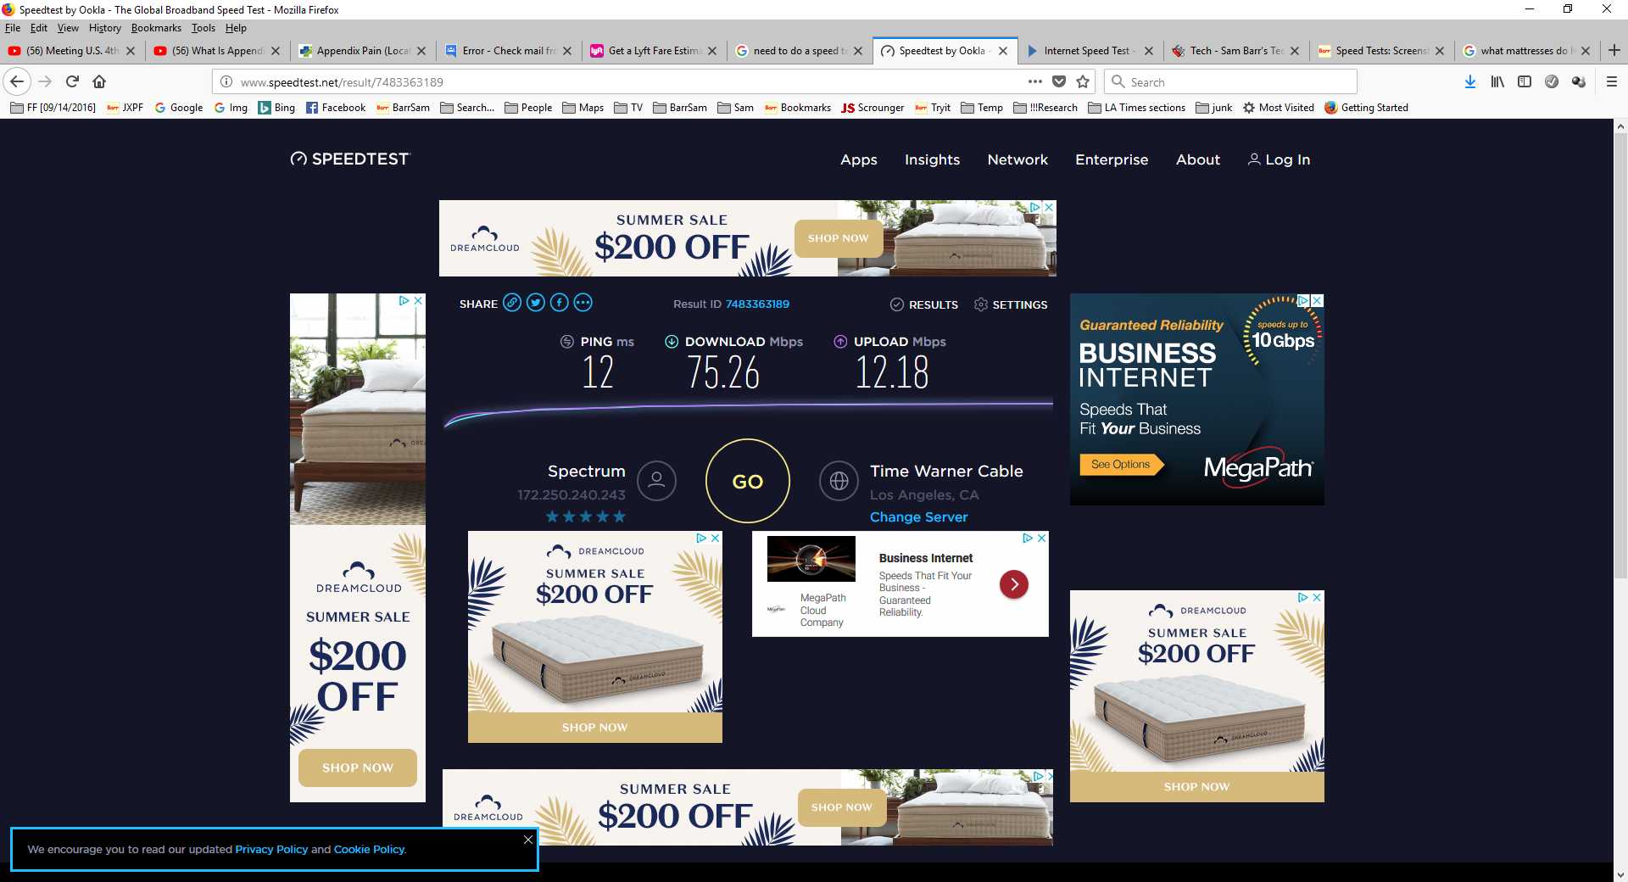Open a new tab with plus button
Screen dimensions: 1628x882
1614,50
